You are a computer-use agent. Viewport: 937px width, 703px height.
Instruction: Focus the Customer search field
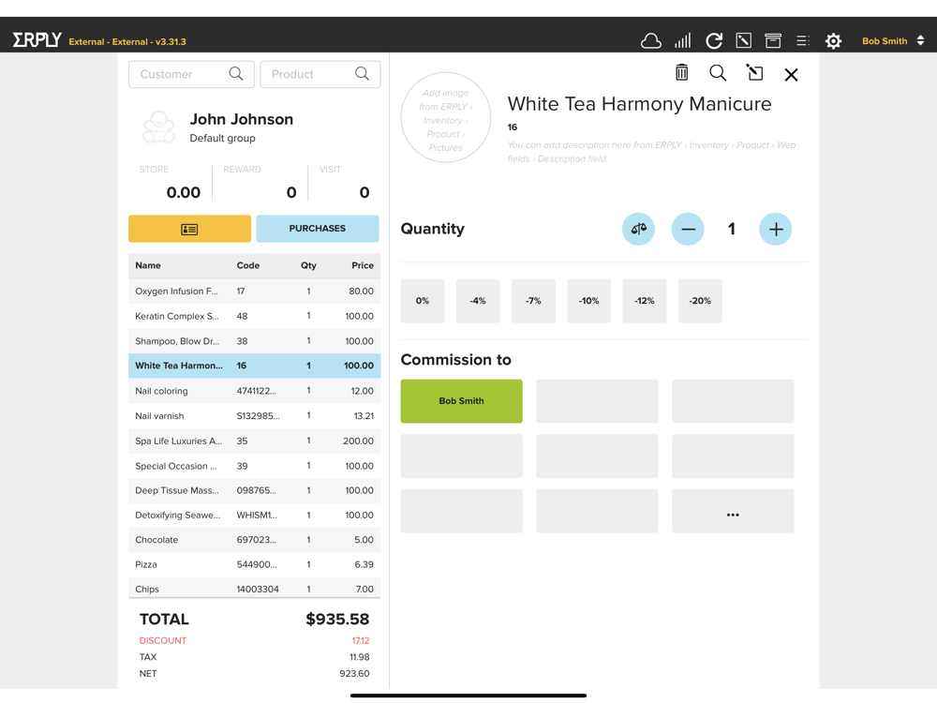[x=191, y=74]
